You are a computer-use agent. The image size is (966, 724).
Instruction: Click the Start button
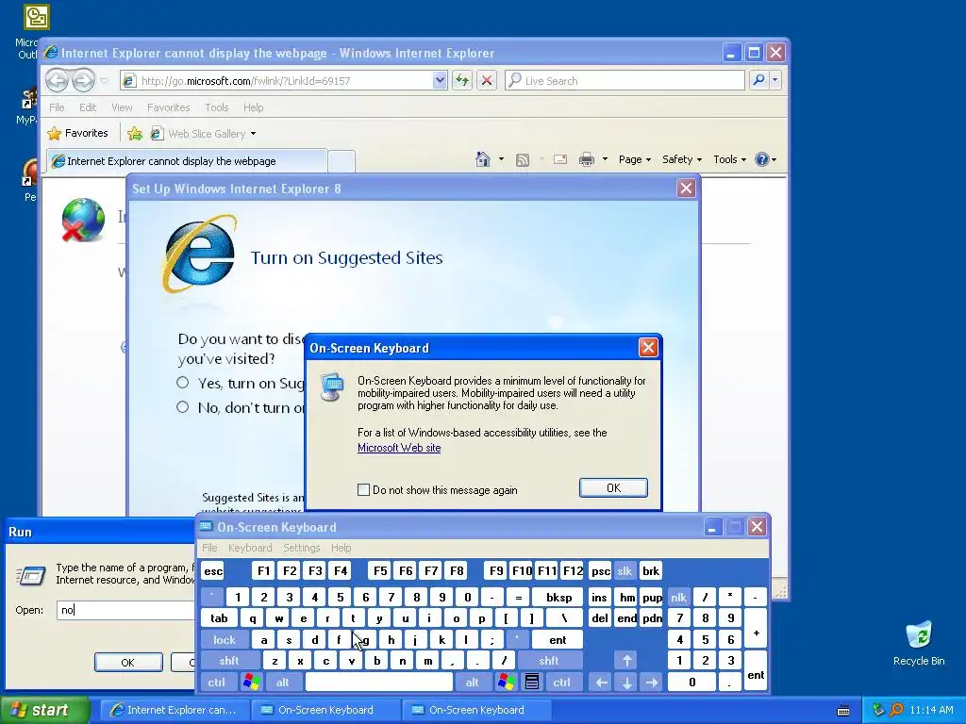click(43, 710)
